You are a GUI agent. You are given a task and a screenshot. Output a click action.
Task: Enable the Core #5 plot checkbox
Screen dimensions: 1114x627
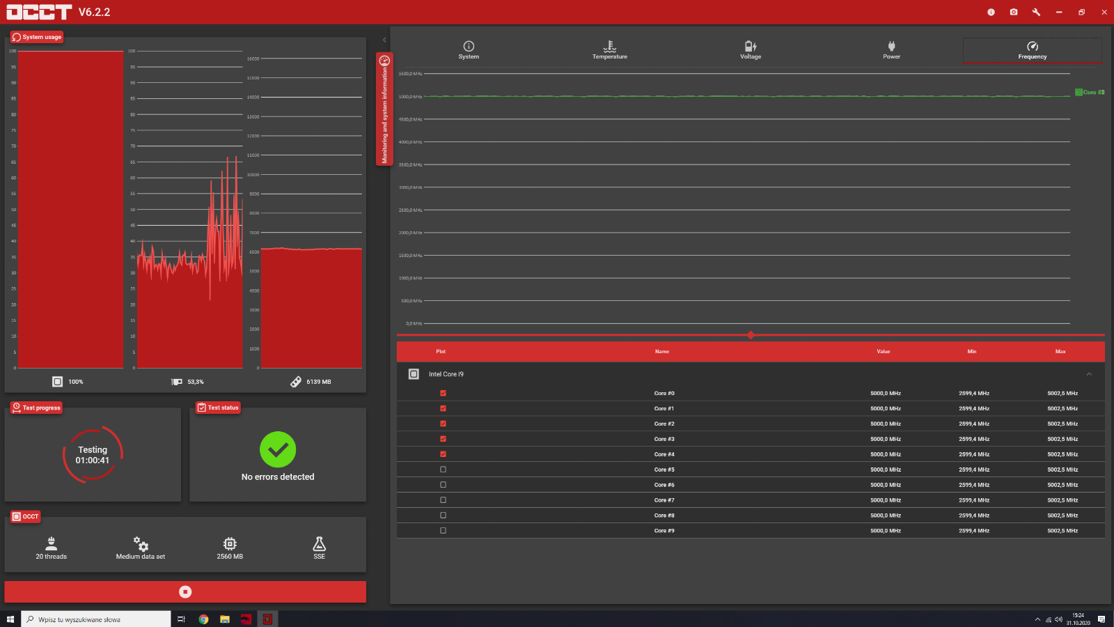443,470
